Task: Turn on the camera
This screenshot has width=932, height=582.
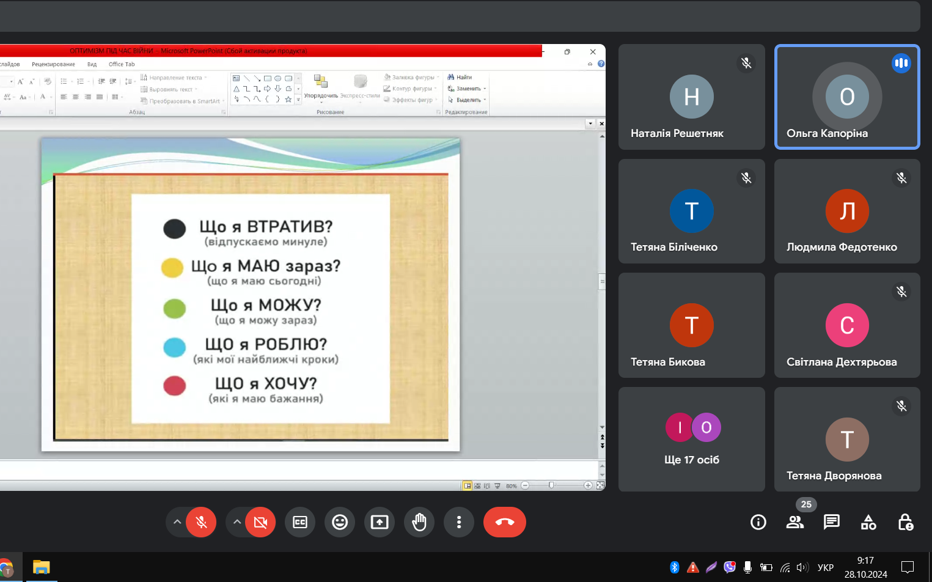Action: click(260, 522)
